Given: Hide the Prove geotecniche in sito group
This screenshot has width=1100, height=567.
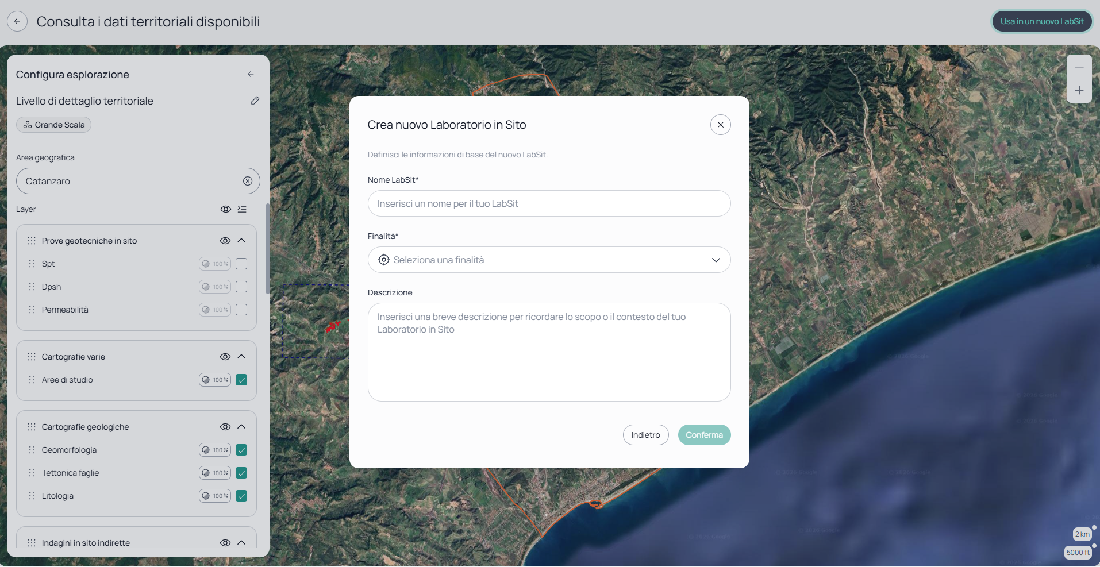Looking at the screenshot, I should 225,241.
